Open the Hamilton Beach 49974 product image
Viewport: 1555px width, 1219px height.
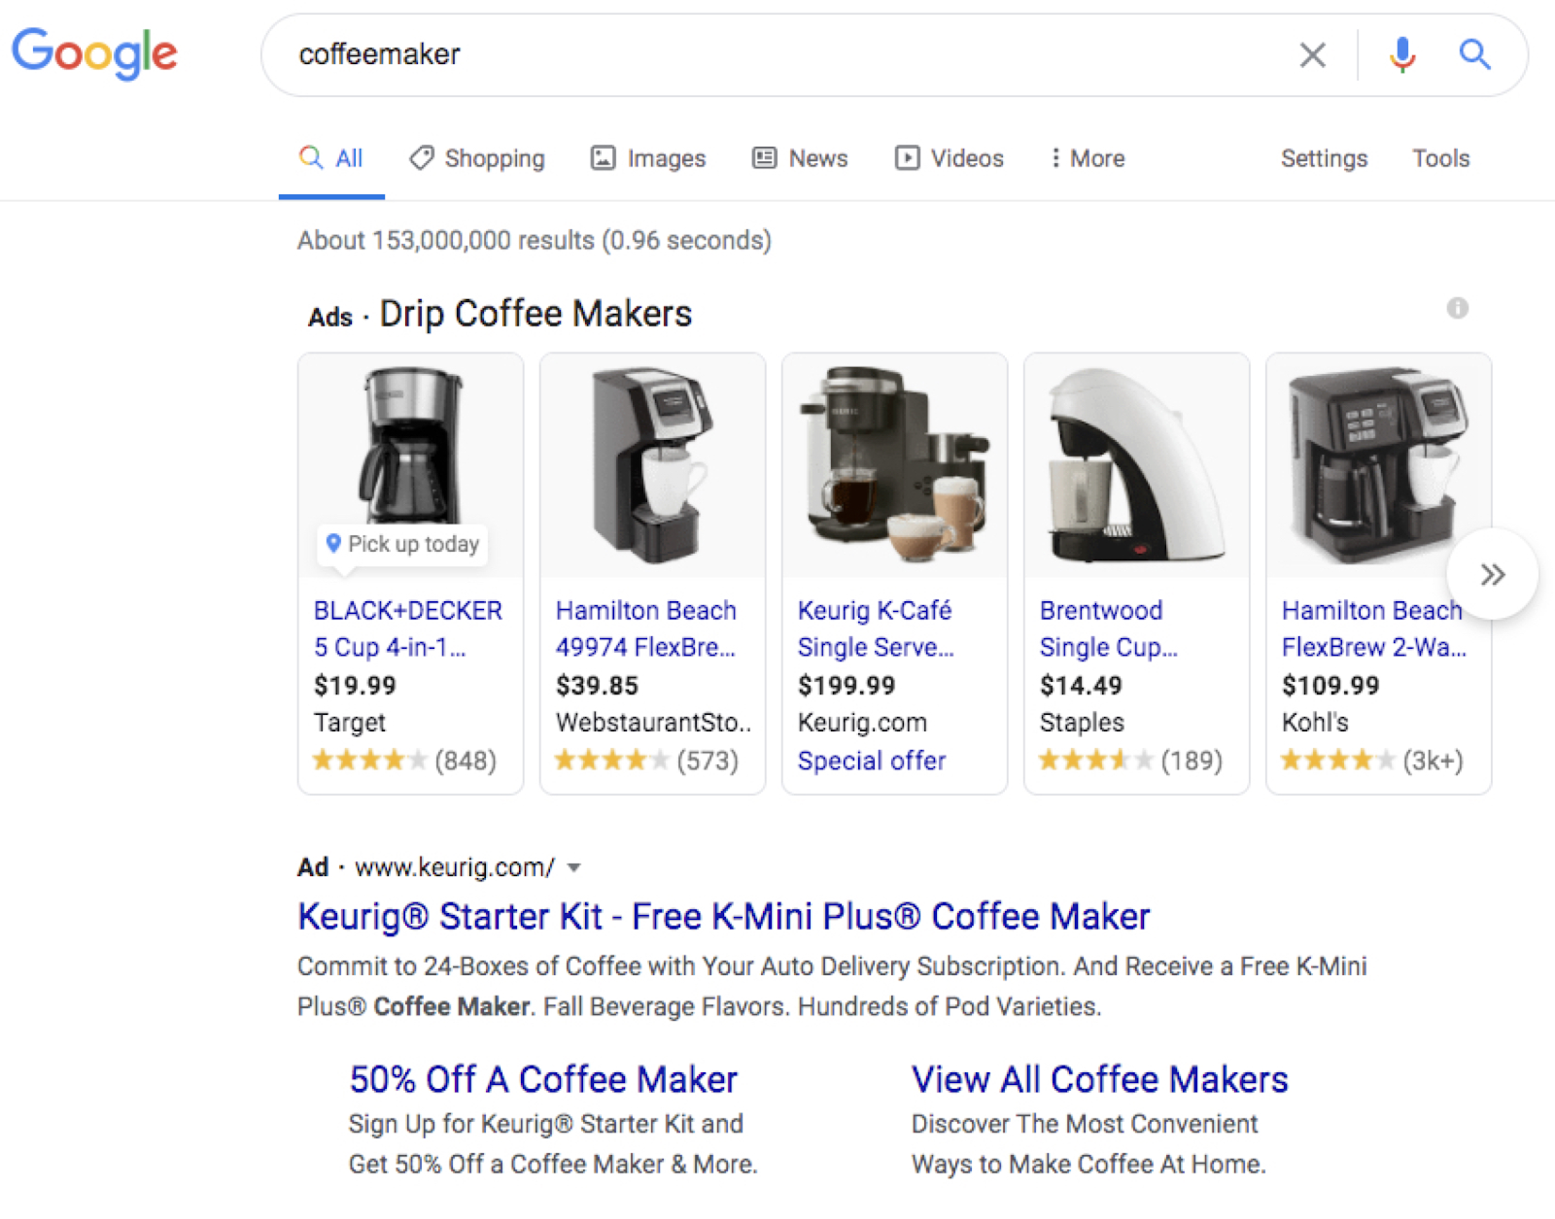click(653, 464)
